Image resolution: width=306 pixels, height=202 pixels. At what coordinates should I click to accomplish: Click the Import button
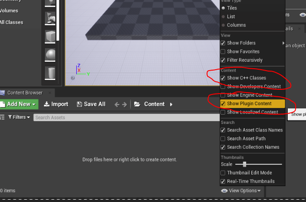point(56,104)
